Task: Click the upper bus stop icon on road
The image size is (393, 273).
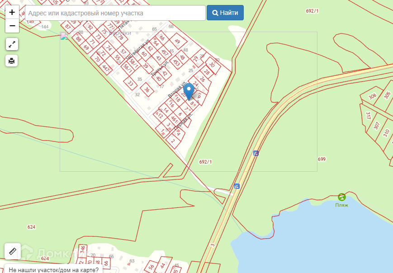Action: (256, 153)
